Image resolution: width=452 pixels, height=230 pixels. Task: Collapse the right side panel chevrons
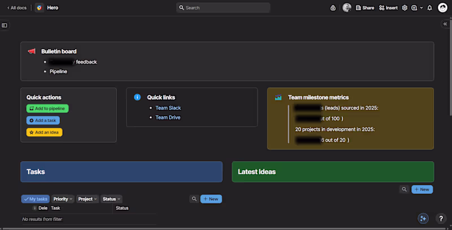[x=445, y=24]
